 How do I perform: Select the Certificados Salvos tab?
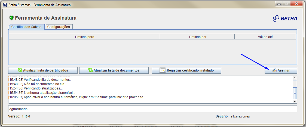(26, 27)
